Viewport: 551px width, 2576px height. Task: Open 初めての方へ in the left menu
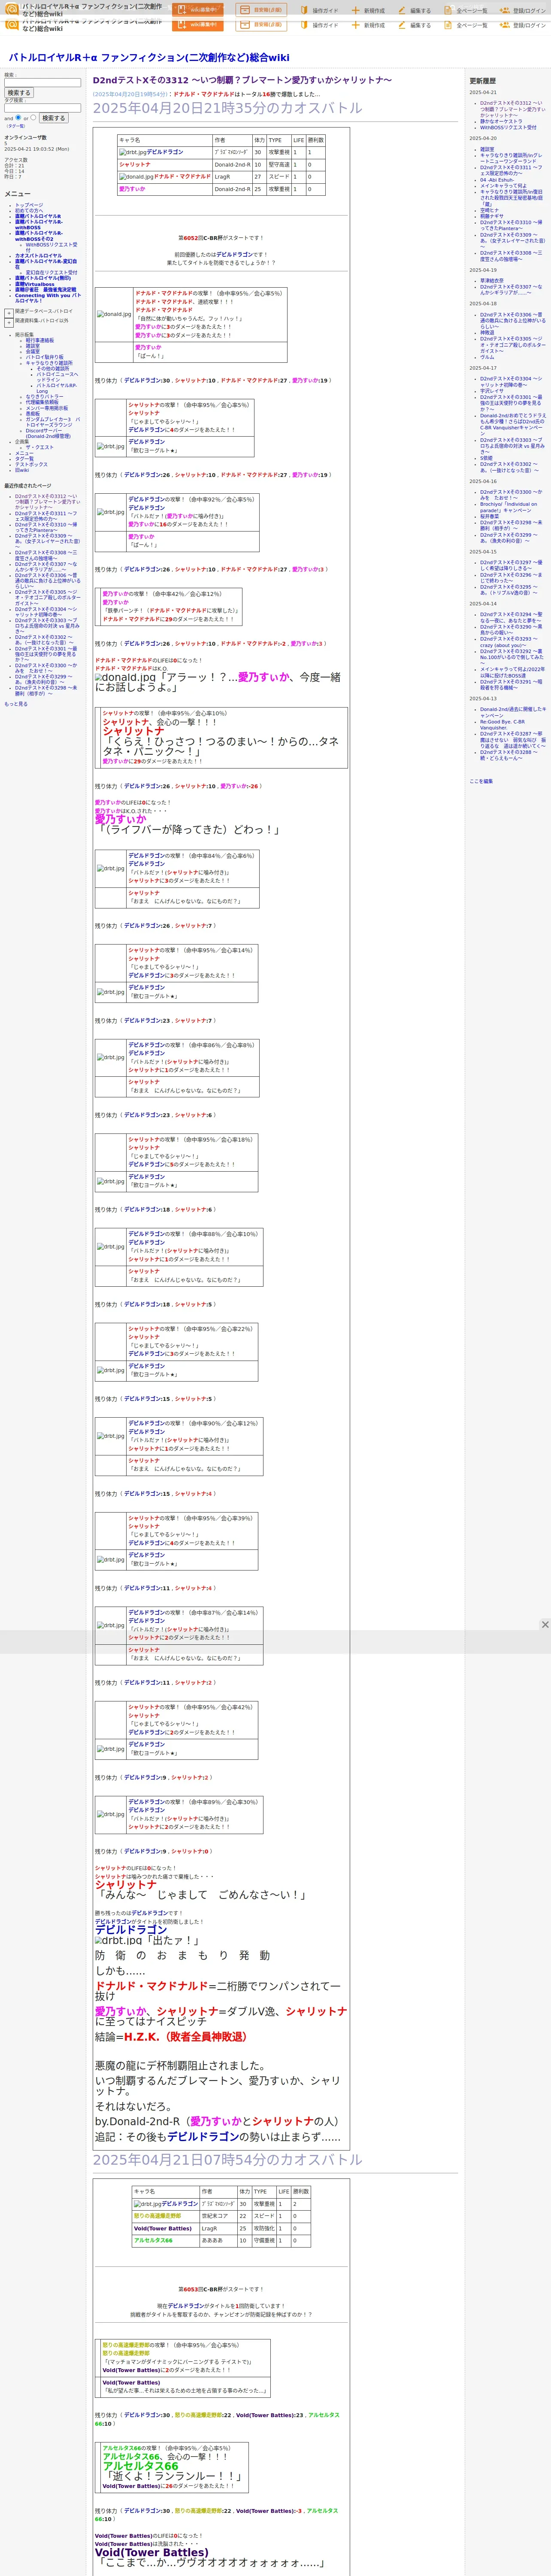point(29,210)
